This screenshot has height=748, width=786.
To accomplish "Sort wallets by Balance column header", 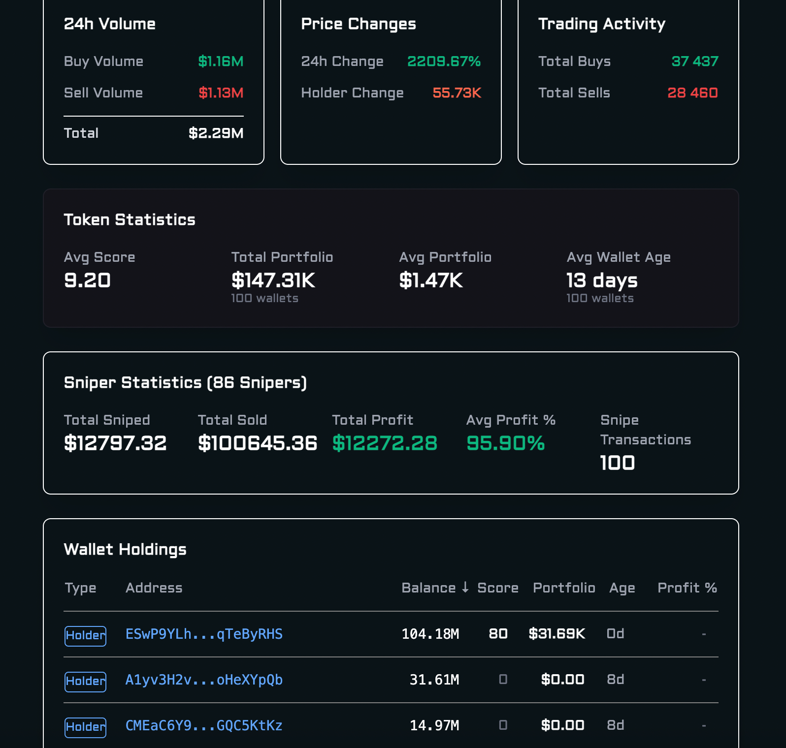I will 428,588.
